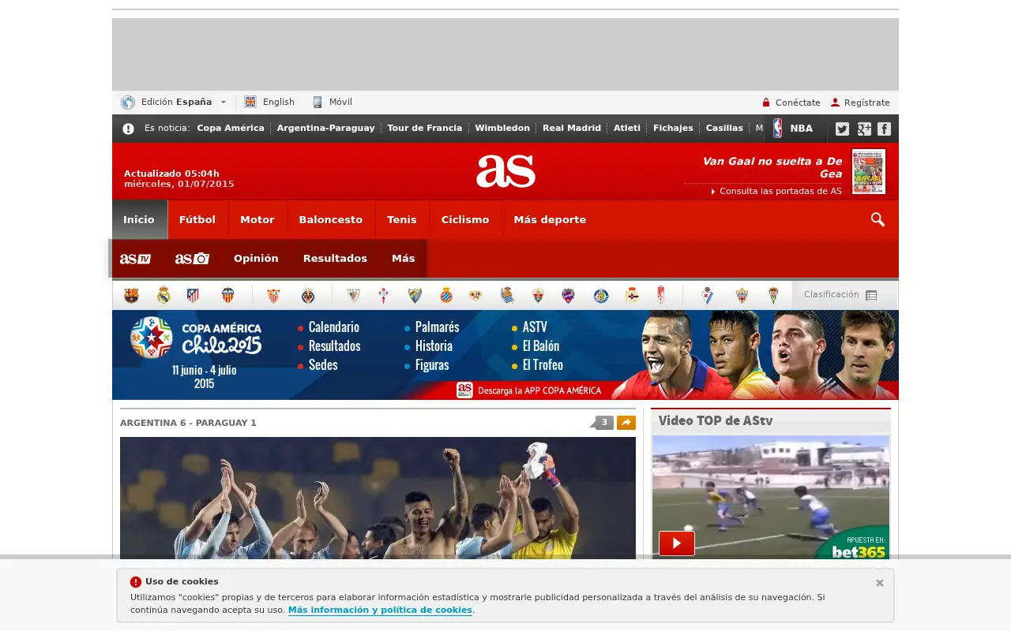Open the Tour de Francia news topic
Image resolution: width=1011 pixels, height=631 pixels.
tap(425, 128)
